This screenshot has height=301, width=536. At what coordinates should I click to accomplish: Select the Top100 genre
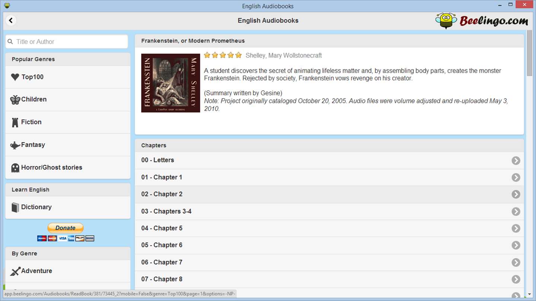coord(68,77)
